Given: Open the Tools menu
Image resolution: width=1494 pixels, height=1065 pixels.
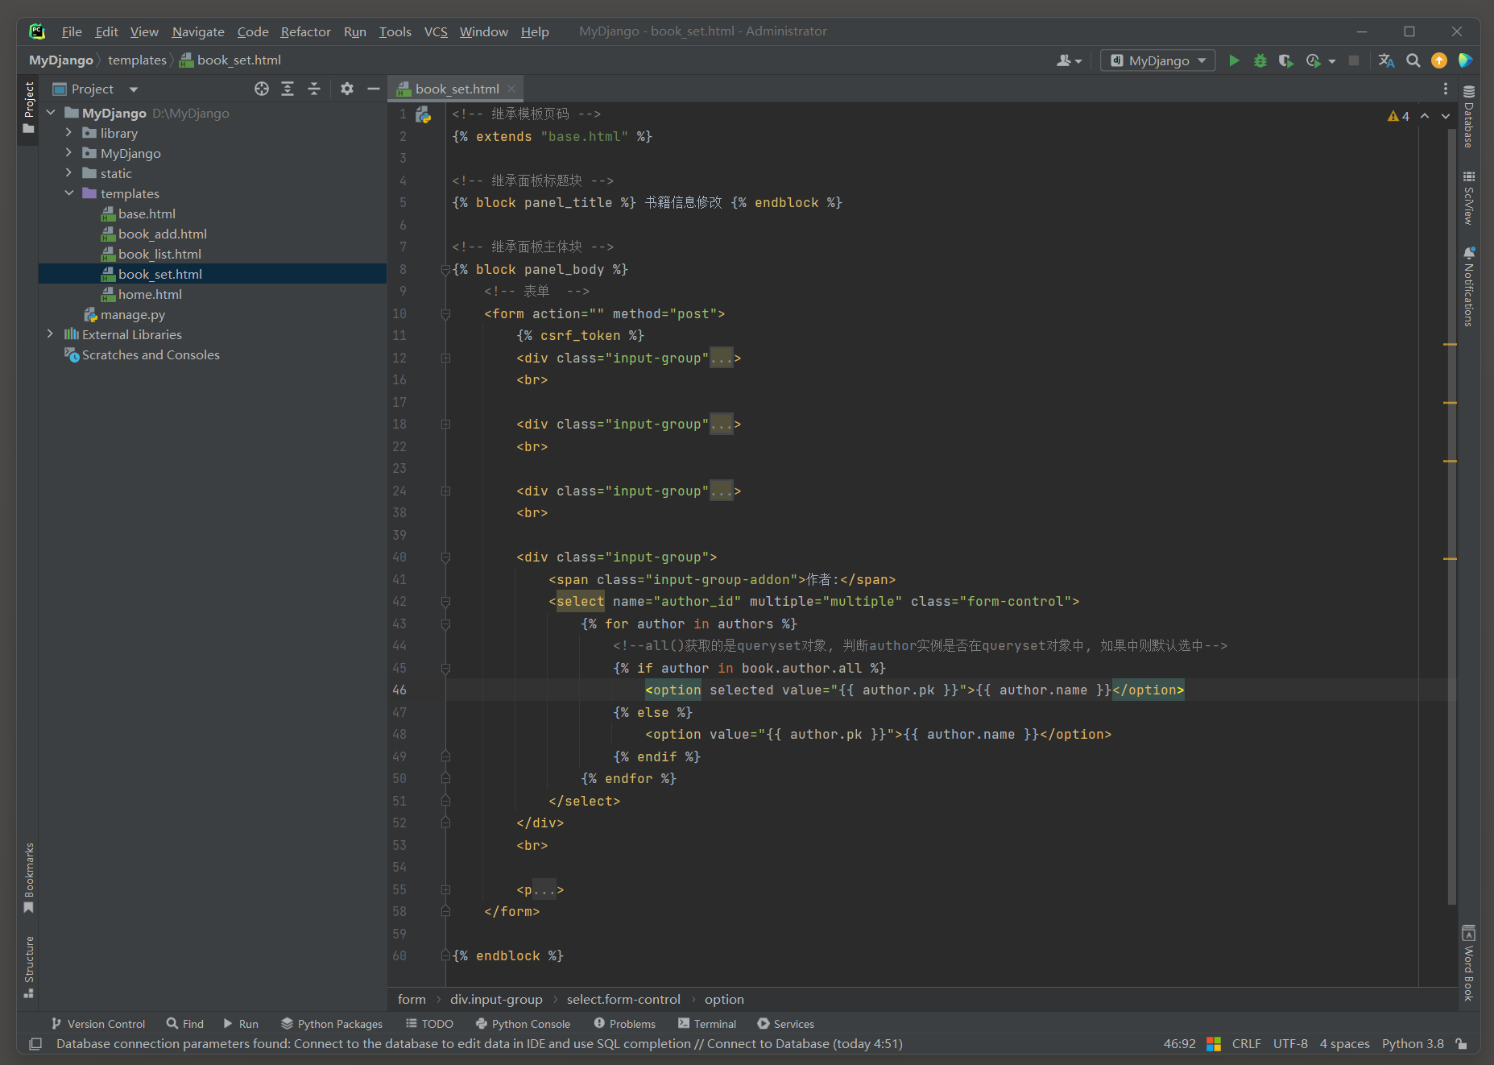Looking at the screenshot, I should click(x=395, y=31).
